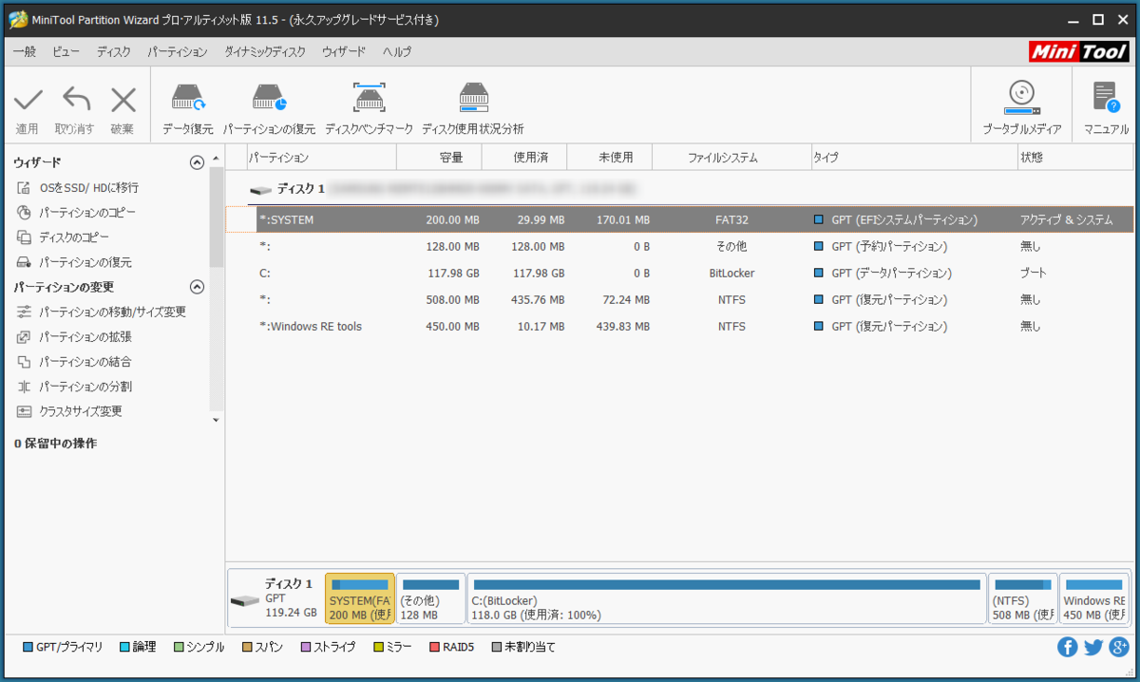Open the Google Plus share icon
1140x682 pixels.
[x=1119, y=647]
